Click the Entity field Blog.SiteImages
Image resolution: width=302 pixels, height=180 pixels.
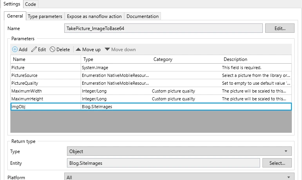click(x=163, y=163)
